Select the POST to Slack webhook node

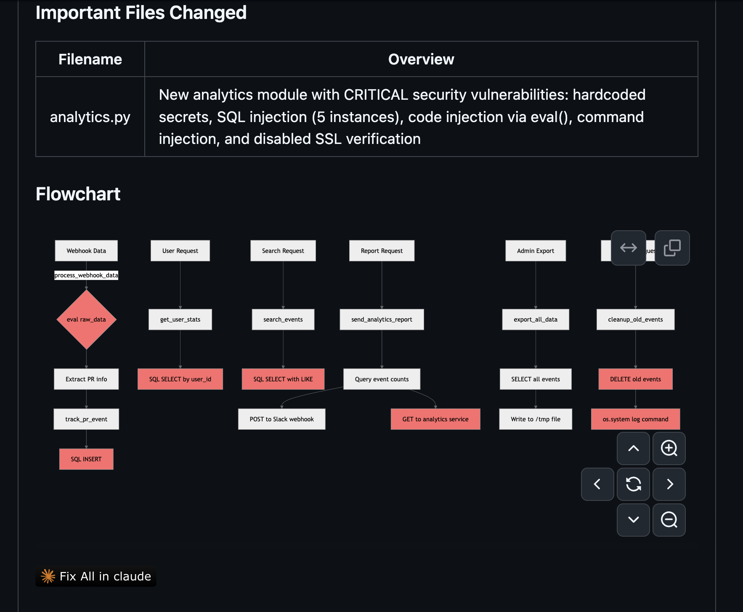coord(281,419)
